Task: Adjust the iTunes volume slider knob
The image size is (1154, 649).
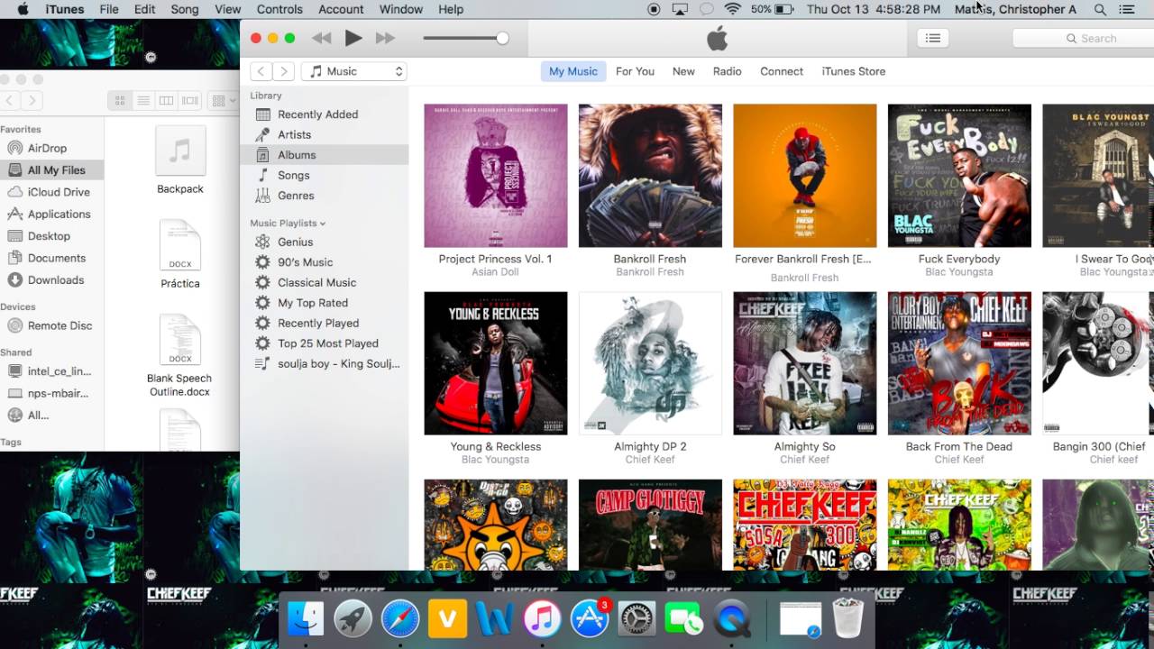Action: [x=502, y=38]
